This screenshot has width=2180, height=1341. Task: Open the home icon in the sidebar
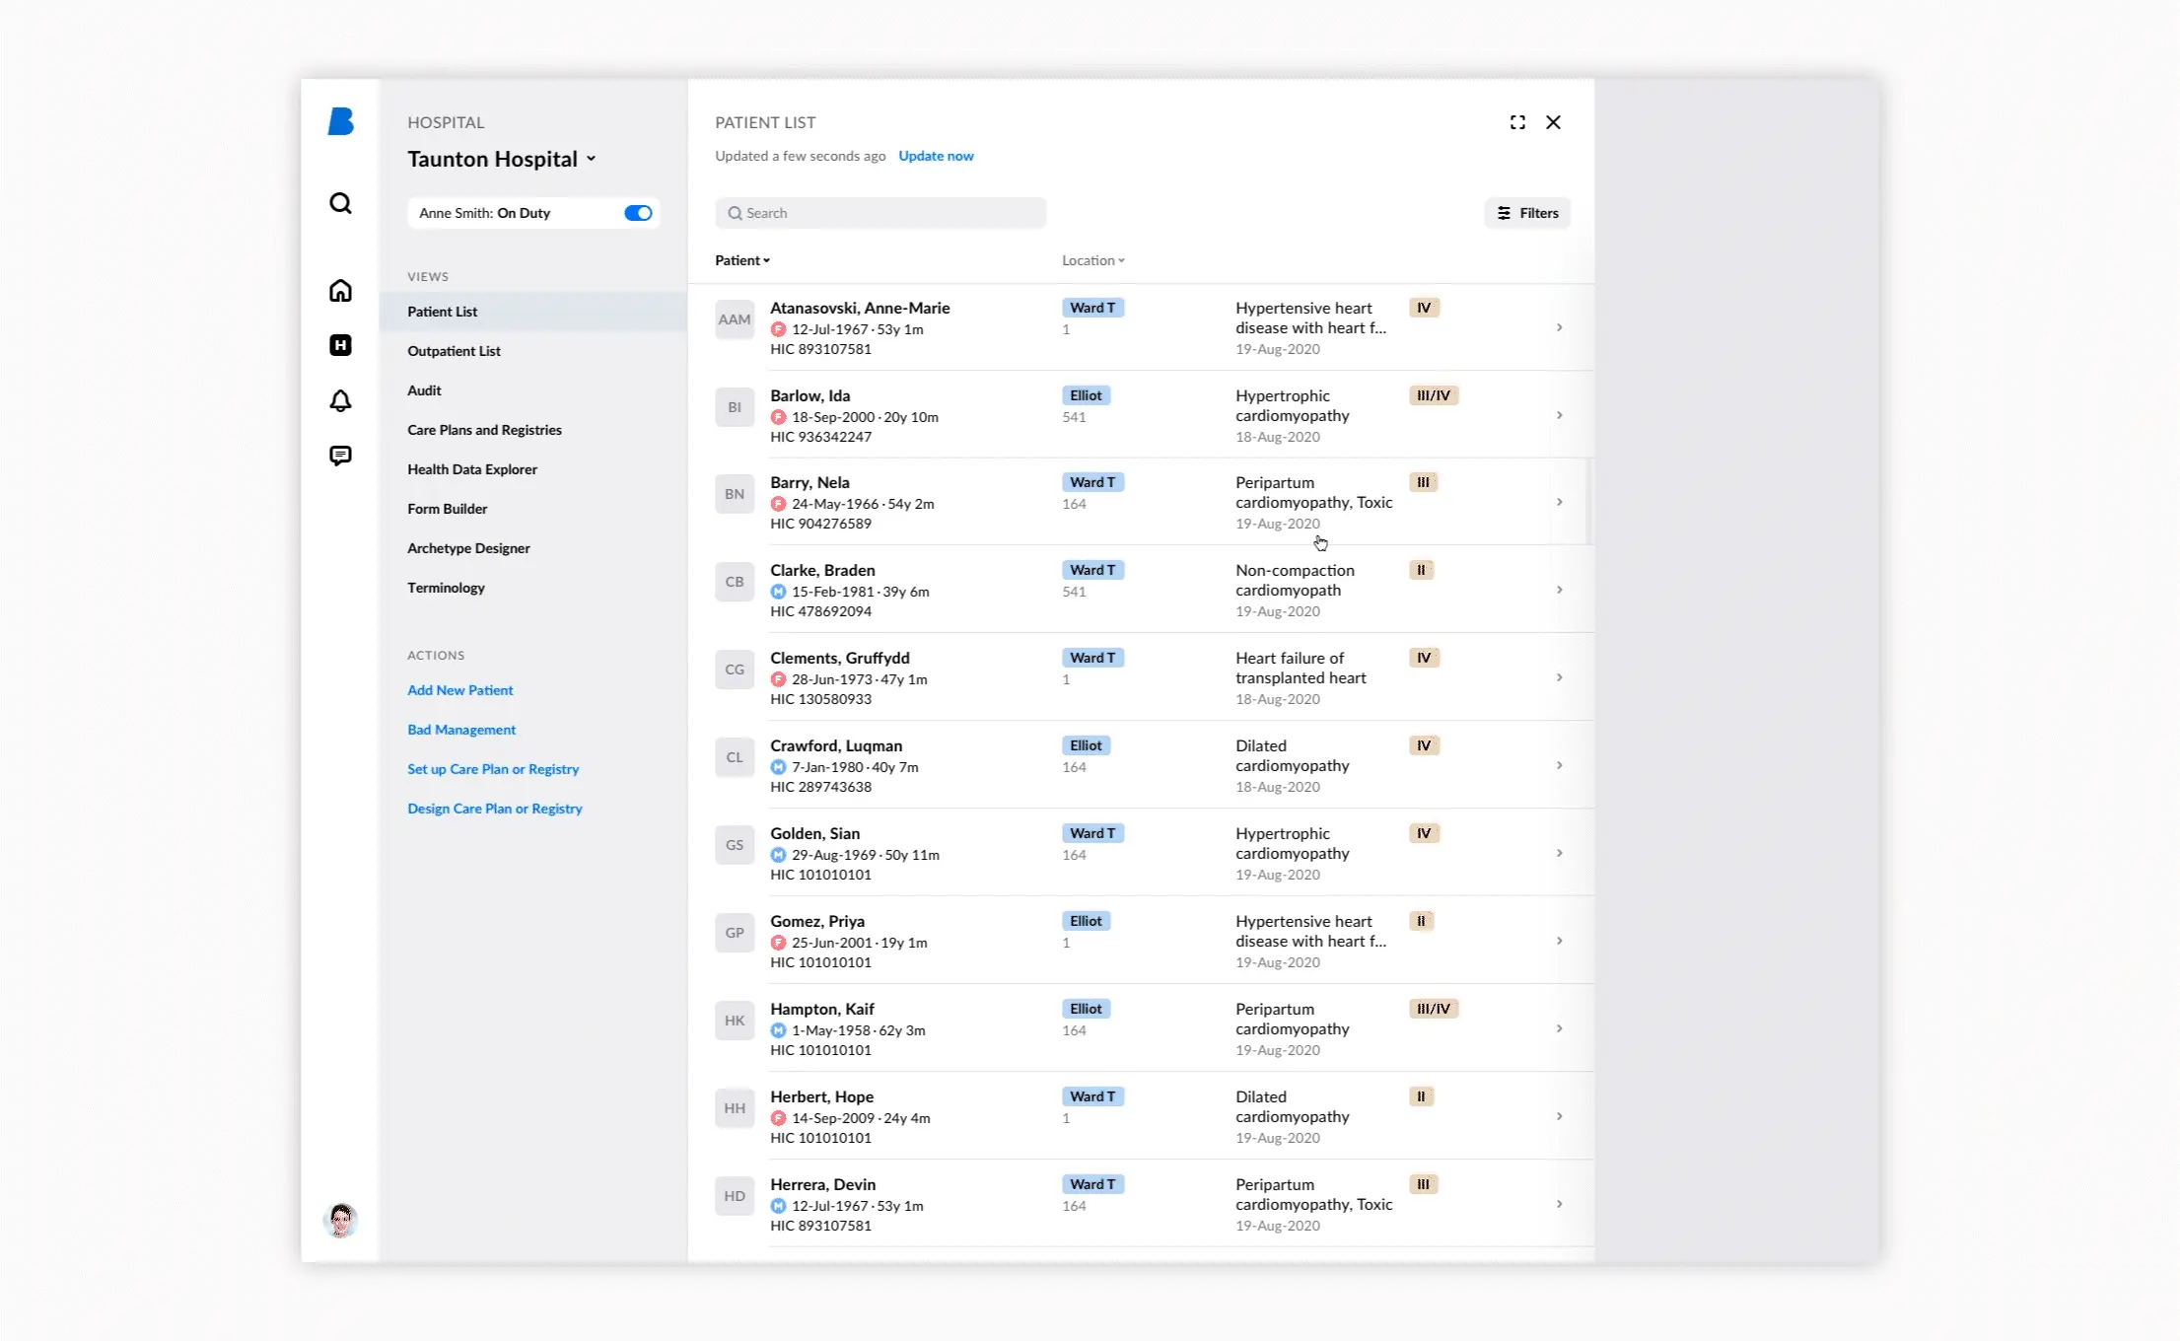point(340,291)
